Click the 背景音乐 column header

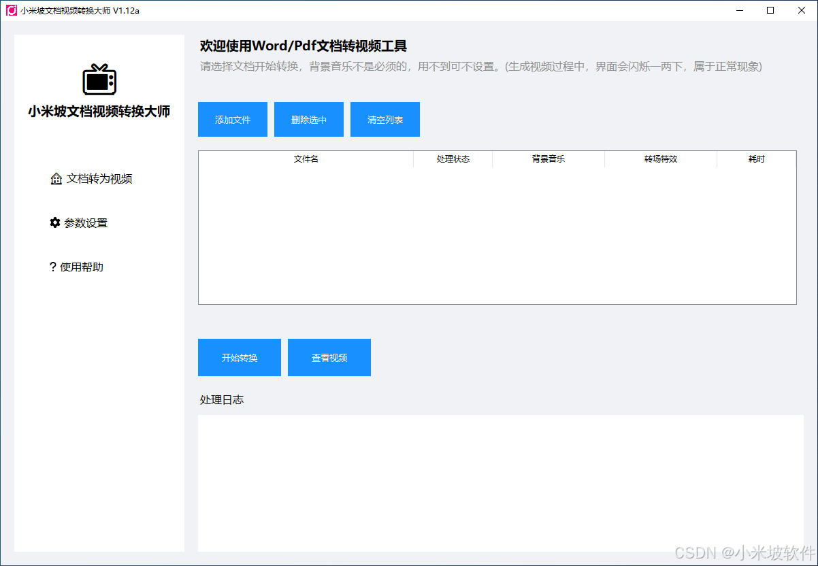pyautogui.click(x=549, y=159)
